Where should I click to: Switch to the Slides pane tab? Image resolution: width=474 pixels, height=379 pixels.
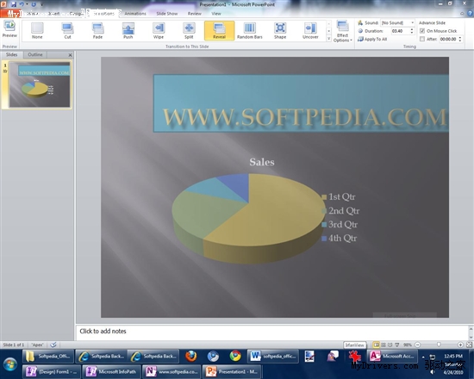[x=12, y=55]
